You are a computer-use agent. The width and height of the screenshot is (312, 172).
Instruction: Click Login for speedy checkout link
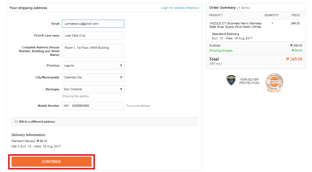(180, 8)
